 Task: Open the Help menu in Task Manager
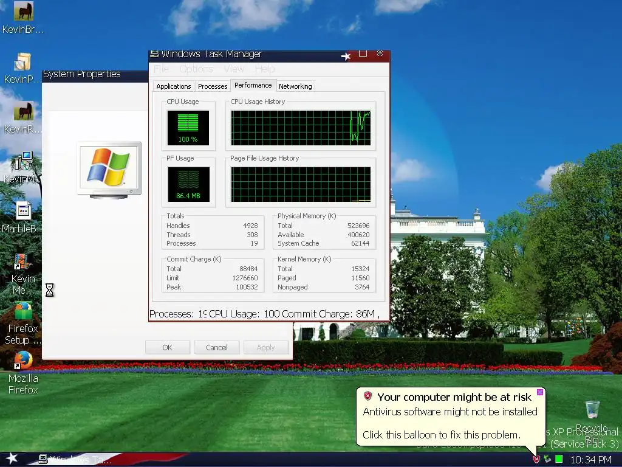265,69
